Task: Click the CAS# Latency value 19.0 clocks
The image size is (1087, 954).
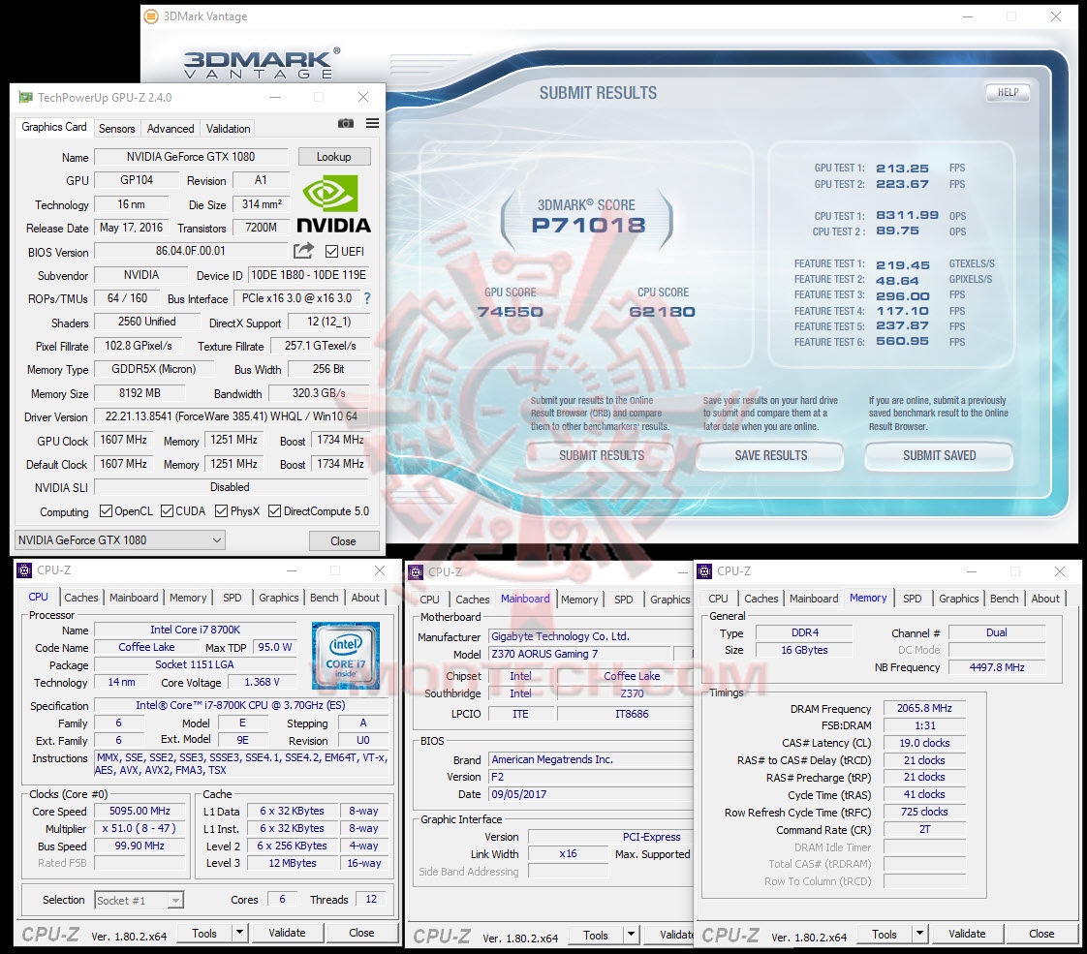Action: (x=925, y=743)
